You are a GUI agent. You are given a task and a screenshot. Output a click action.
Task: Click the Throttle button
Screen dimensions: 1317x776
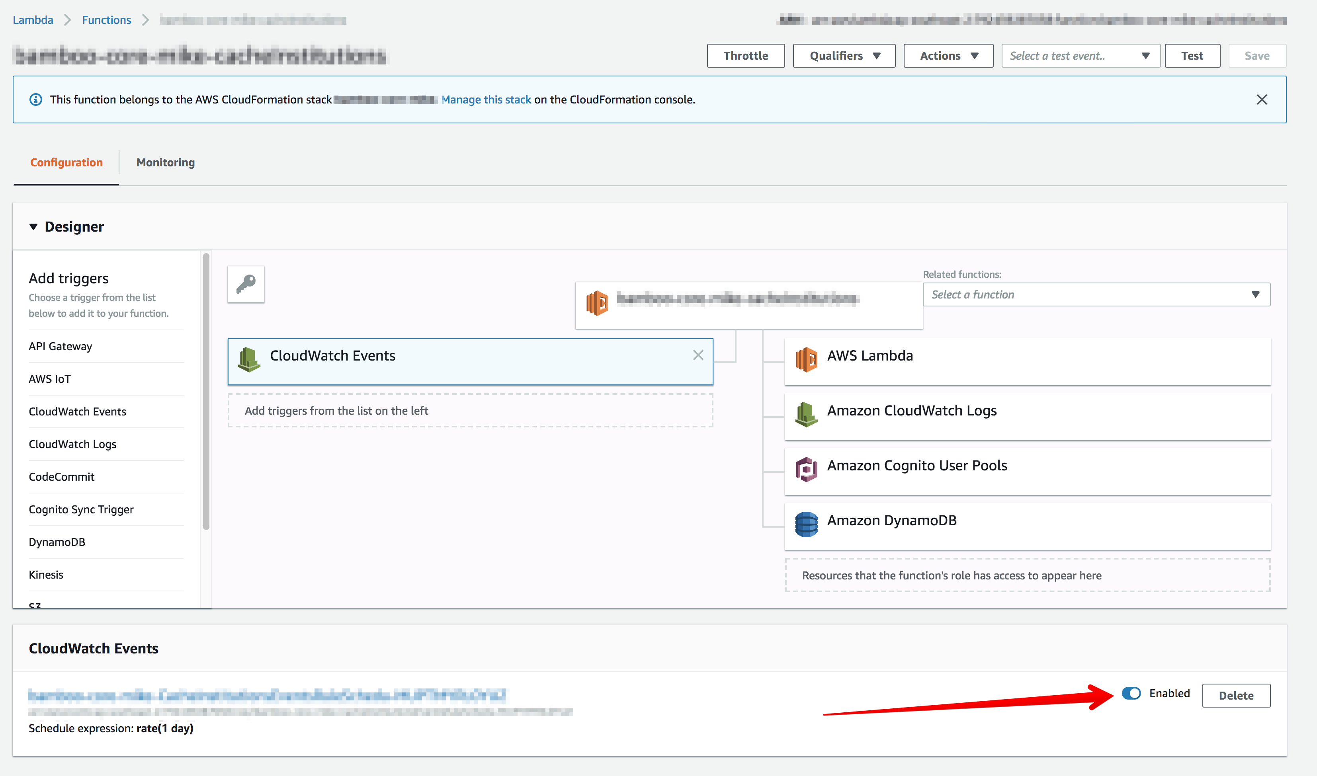coord(745,56)
